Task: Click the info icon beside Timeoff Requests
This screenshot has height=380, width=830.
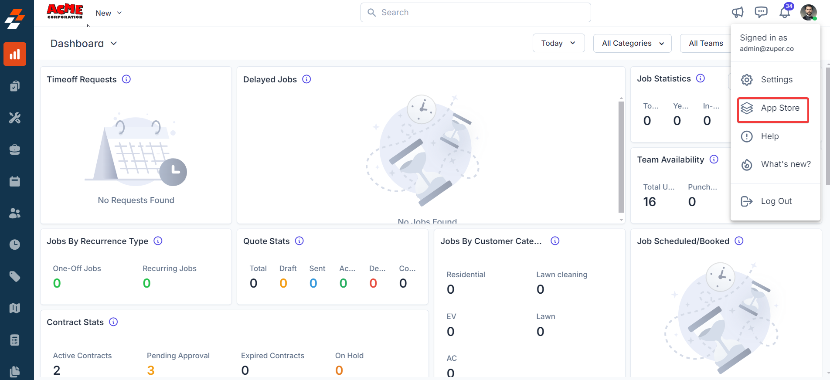Action: point(126,79)
